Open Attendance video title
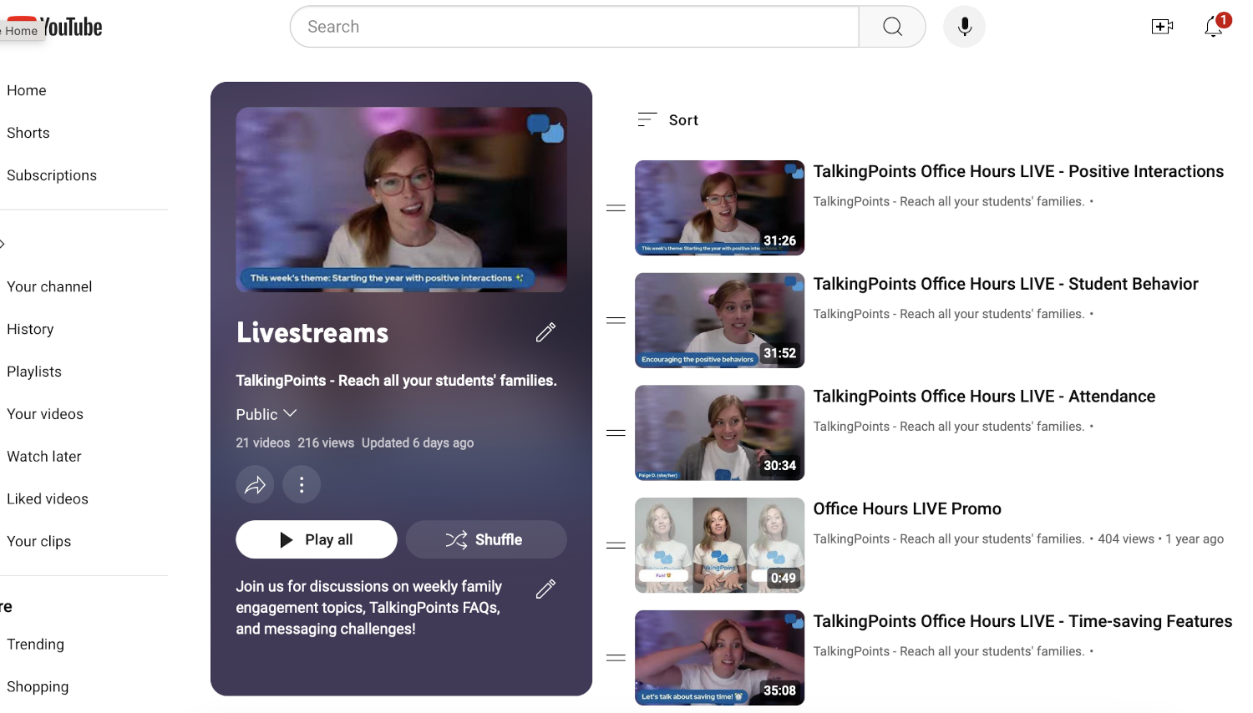Image resolution: width=1253 pixels, height=713 pixels. point(984,397)
